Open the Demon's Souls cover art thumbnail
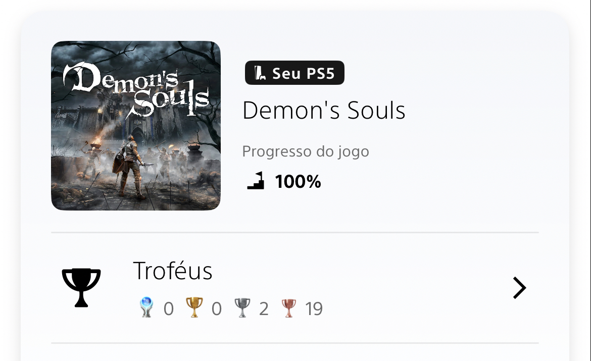The height and width of the screenshot is (361, 591). click(136, 126)
